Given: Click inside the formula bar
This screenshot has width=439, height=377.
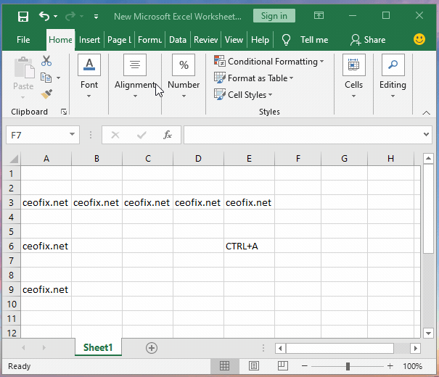Looking at the screenshot, I should (x=303, y=135).
